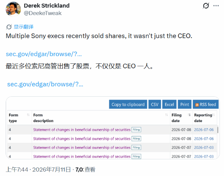Screen dimensions: 224x176
Task: Click the Filing badge in the first row
Action: tap(136, 130)
